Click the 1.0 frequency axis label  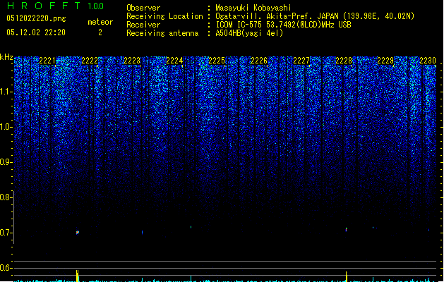[6, 128]
